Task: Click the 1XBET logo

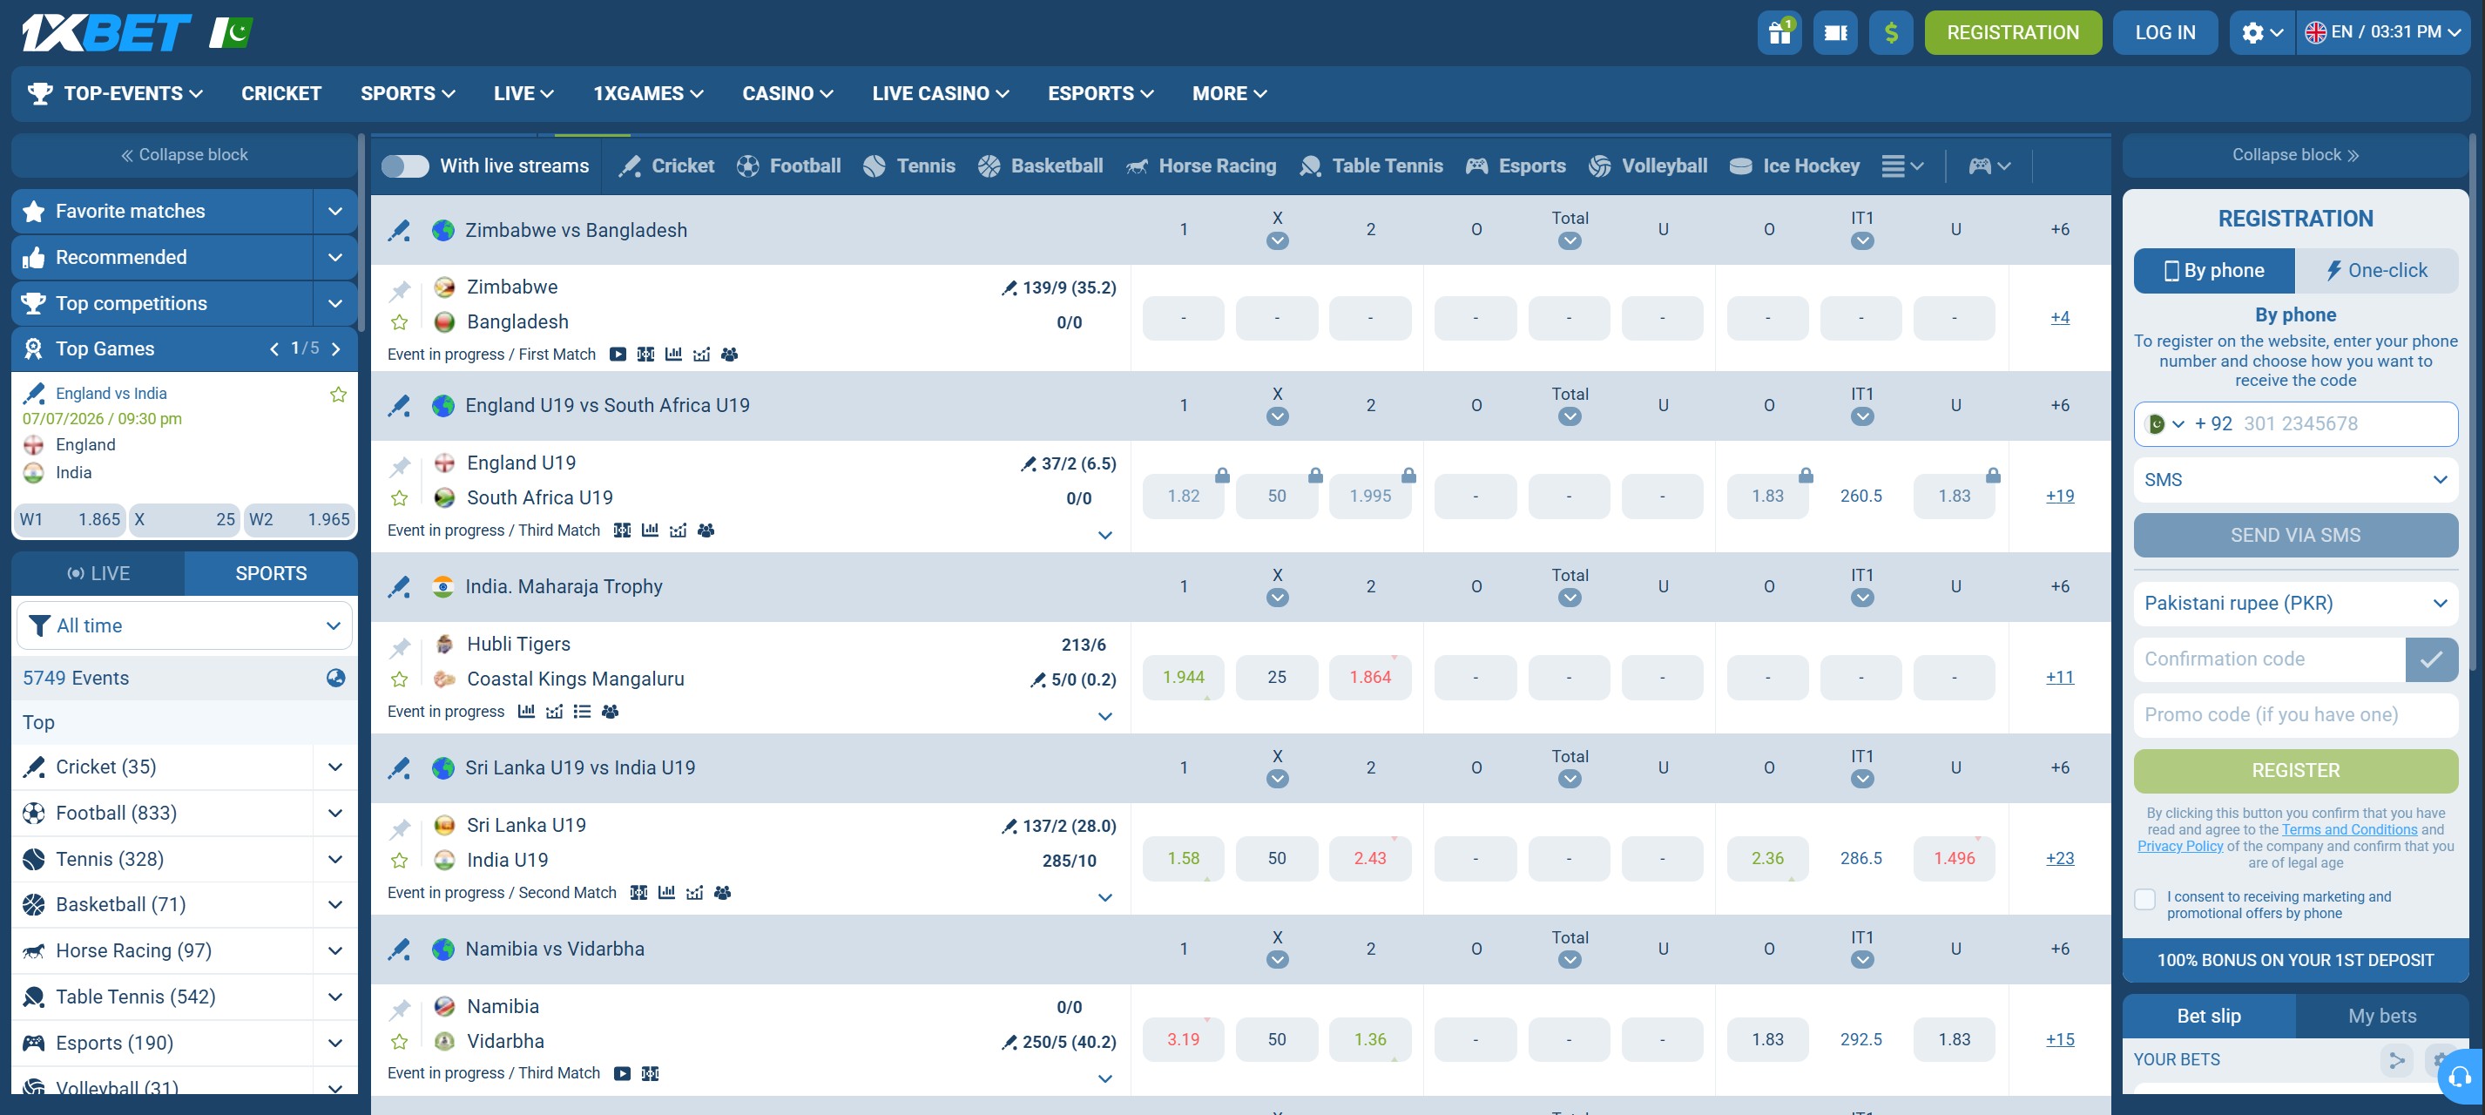Action: (106, 33)
